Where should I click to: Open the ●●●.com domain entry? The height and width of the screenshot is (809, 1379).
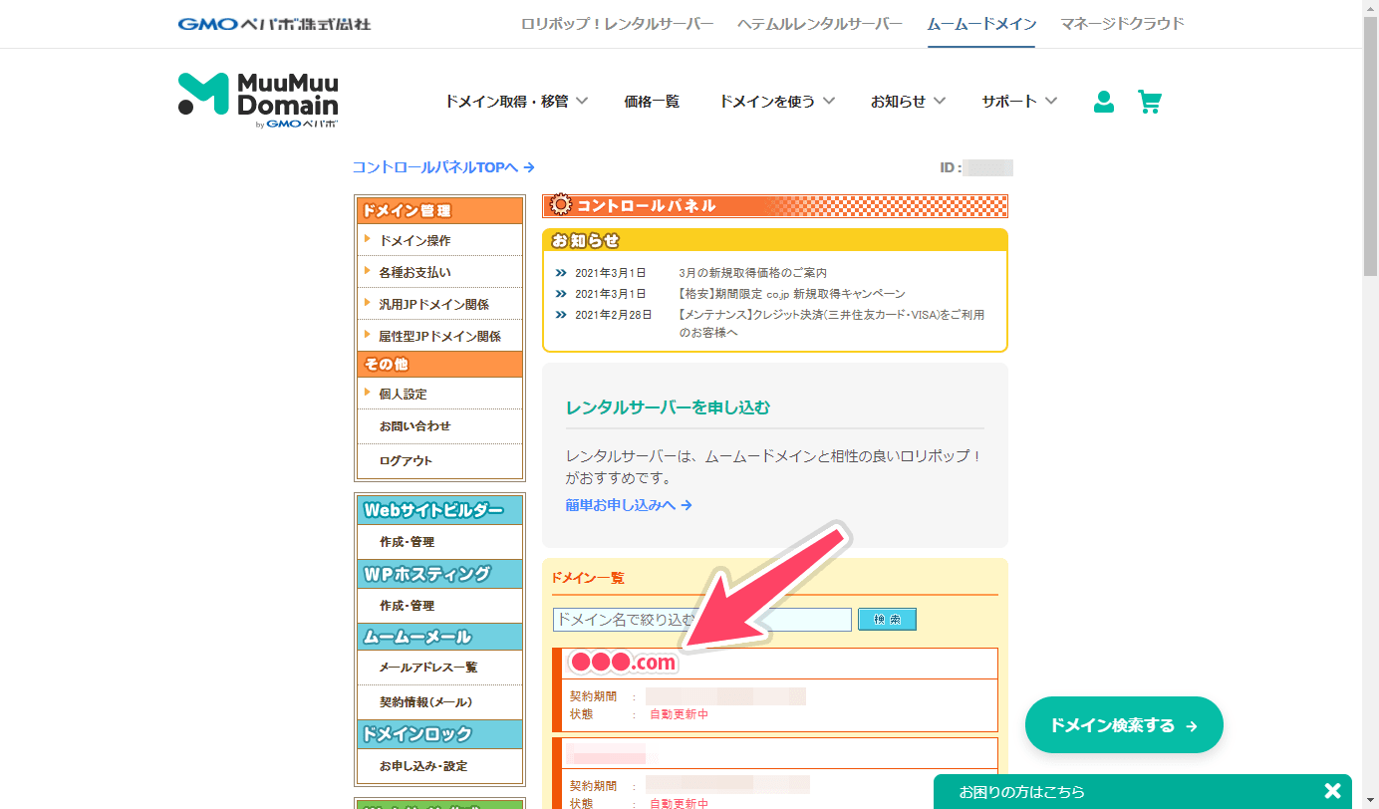(x=622, y=663)
